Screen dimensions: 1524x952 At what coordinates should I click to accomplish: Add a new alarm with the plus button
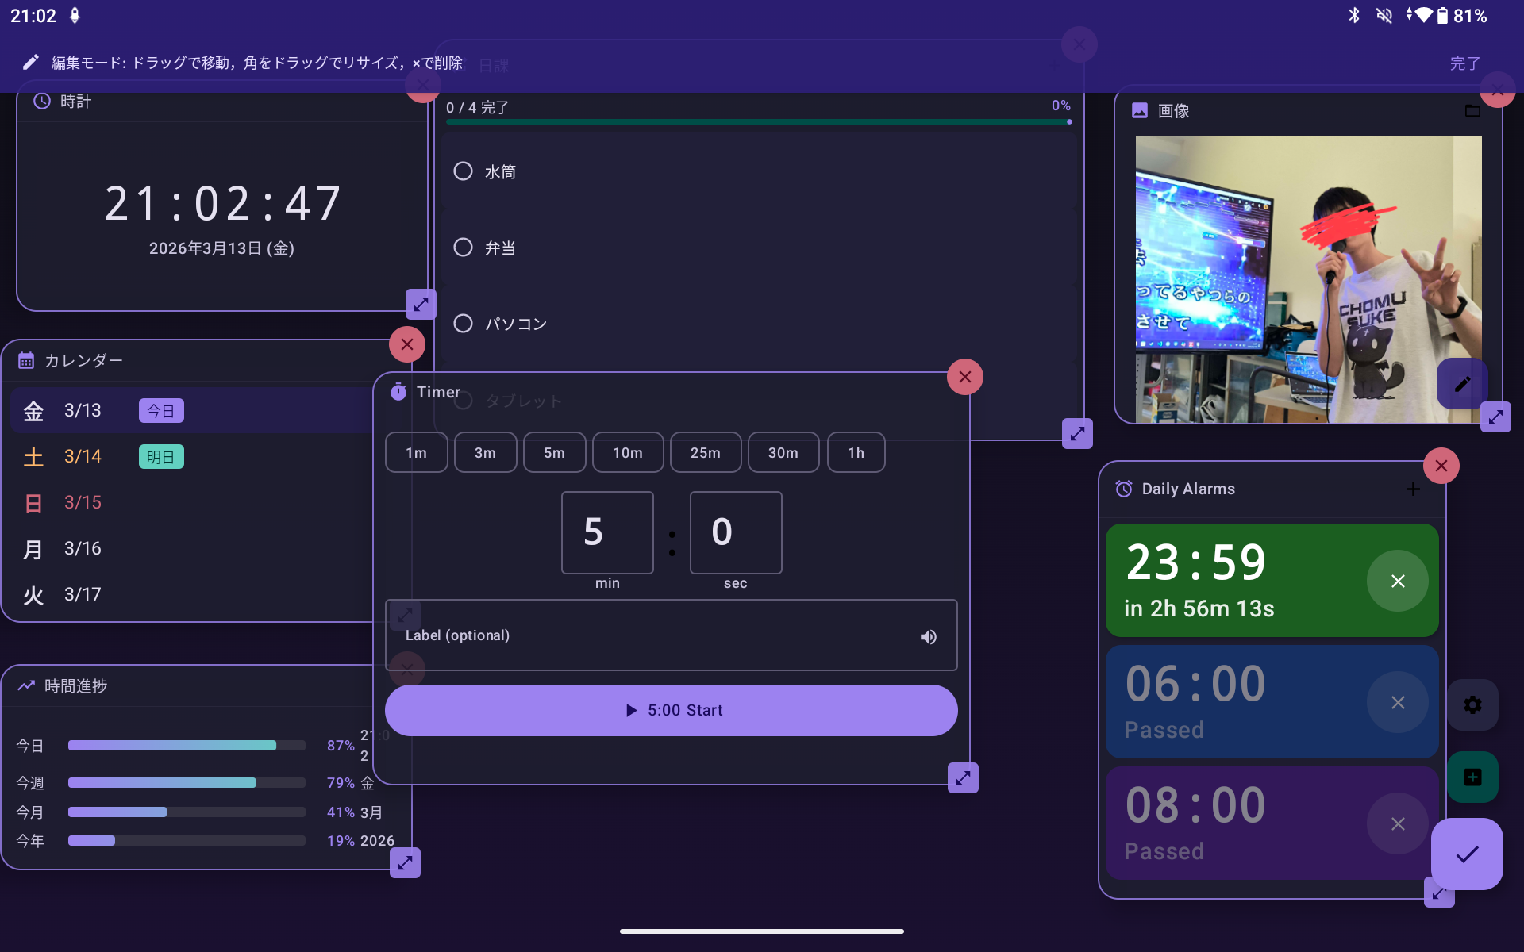click(x=1414, y=489)
